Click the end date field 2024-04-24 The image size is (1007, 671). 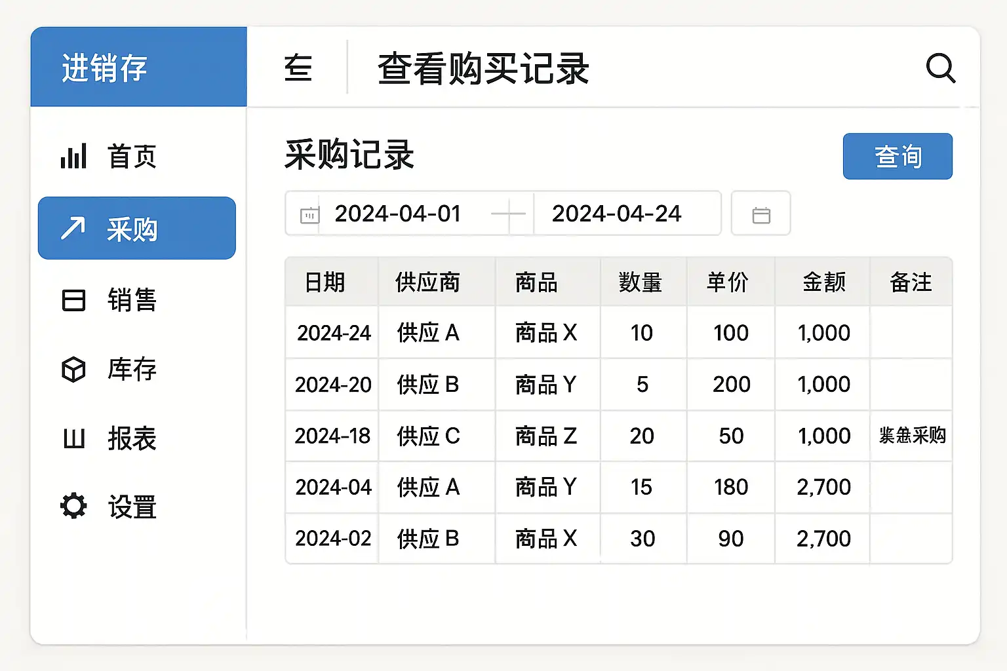[x=616, y=214]
